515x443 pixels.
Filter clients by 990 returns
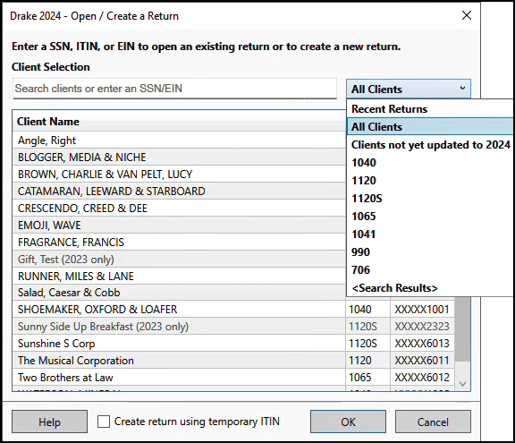pyautogui.click(x=430, y=252)
